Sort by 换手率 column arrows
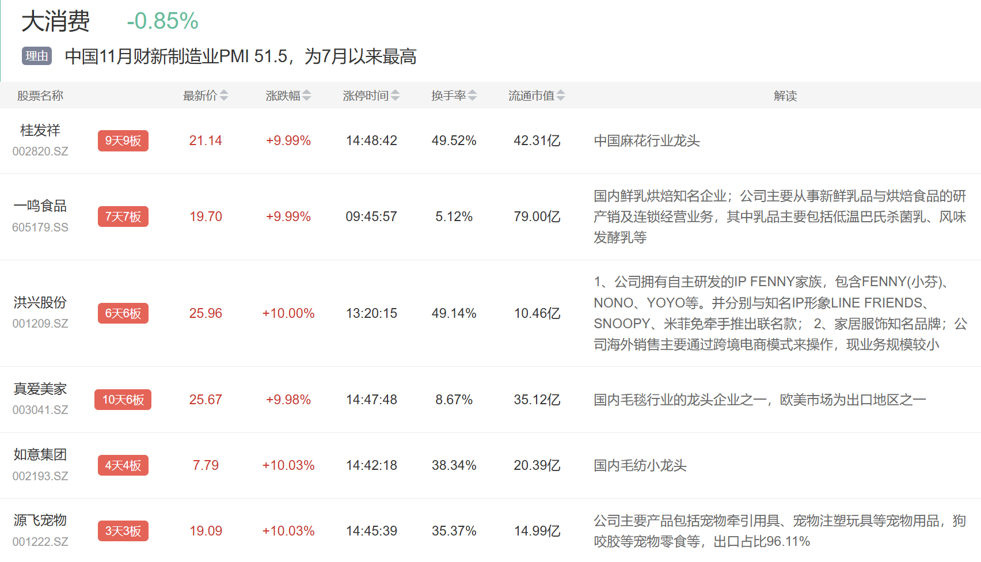Viewport: 981px width, 562px height. pyautogui.click(x=473, y=96)
